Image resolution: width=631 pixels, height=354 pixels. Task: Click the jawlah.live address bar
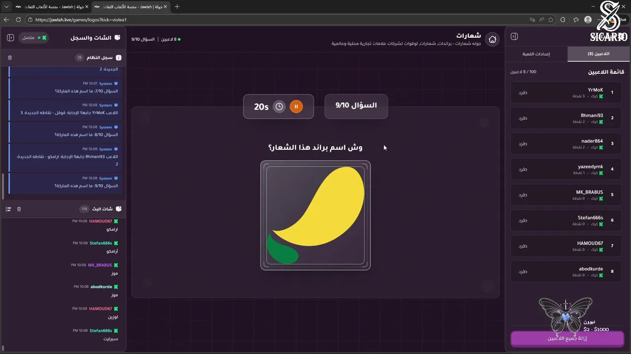(276, 20)
